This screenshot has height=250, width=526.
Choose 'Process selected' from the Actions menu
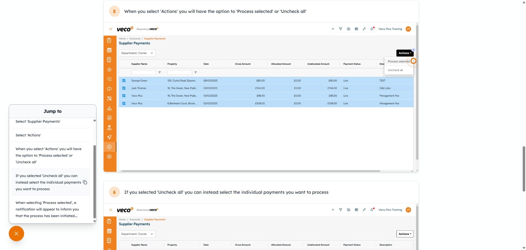pyautogui.click(x=398, y=61)
